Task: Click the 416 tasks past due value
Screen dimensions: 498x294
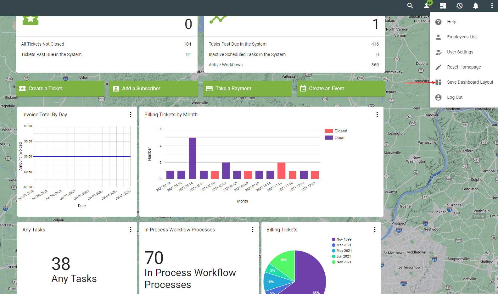Action: click(375, 44)
